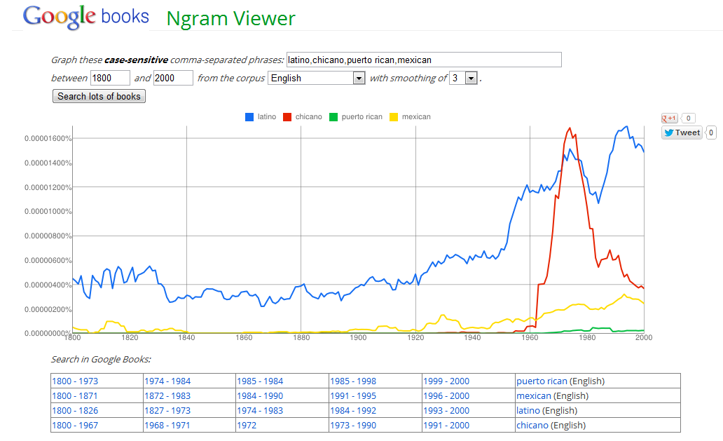This screenshot has height=441, width=723.
Task: Click the start year field showing 1800
Action: pos(110,78)
